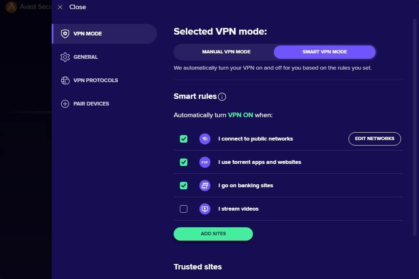The height and width of the screenshot is (279, 419).
Task: Enable the stream videos rule
Action: (184, 209)
